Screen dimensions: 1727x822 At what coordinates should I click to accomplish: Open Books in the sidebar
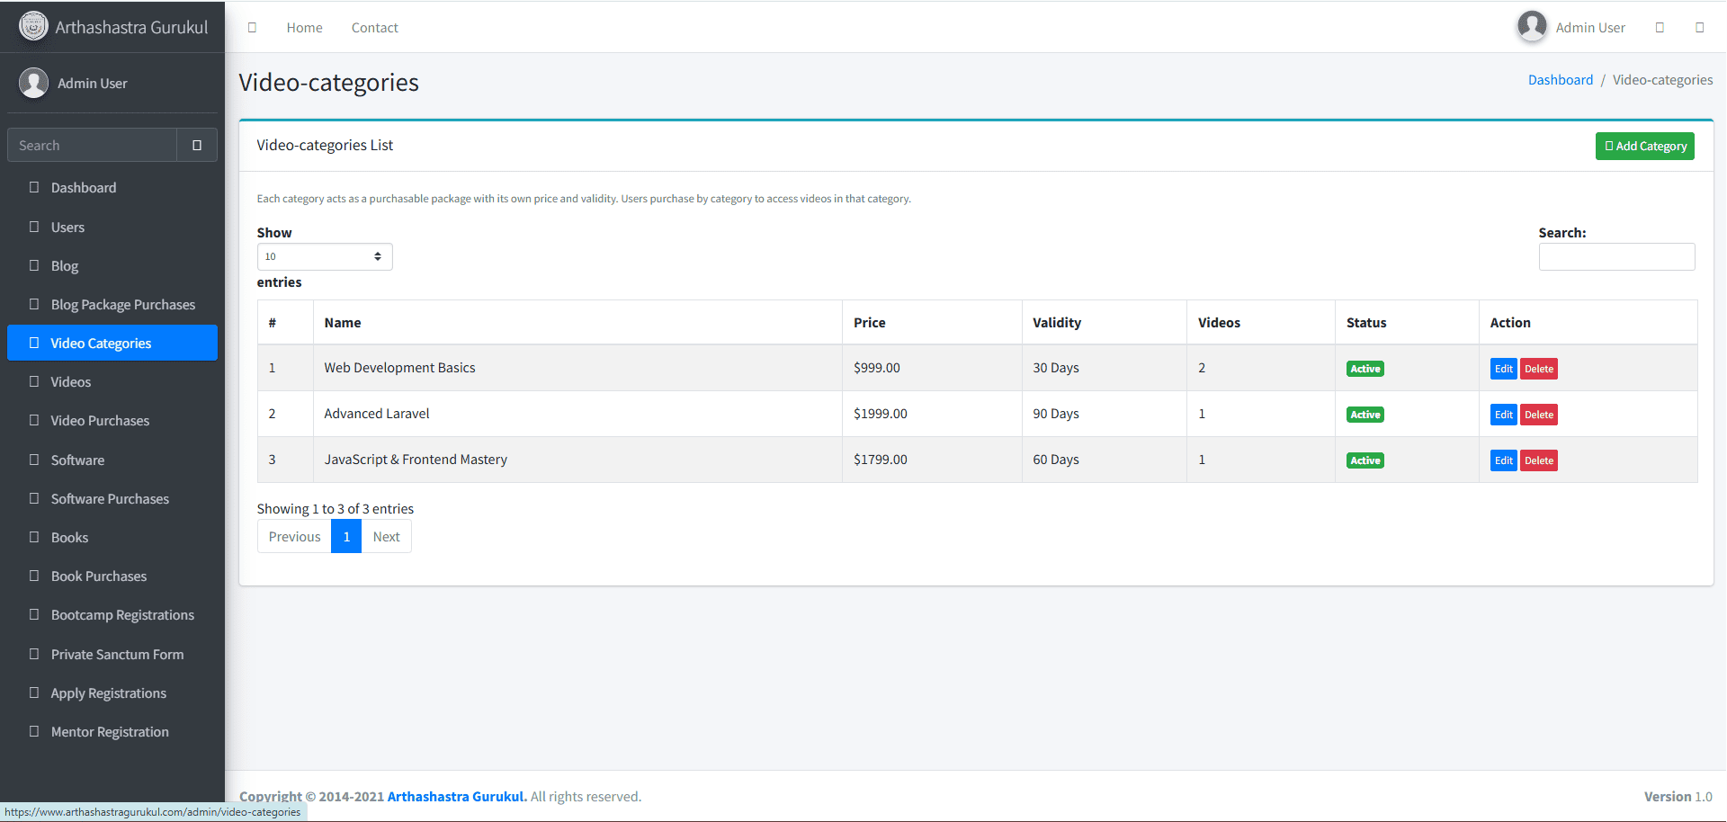(112, 537)
